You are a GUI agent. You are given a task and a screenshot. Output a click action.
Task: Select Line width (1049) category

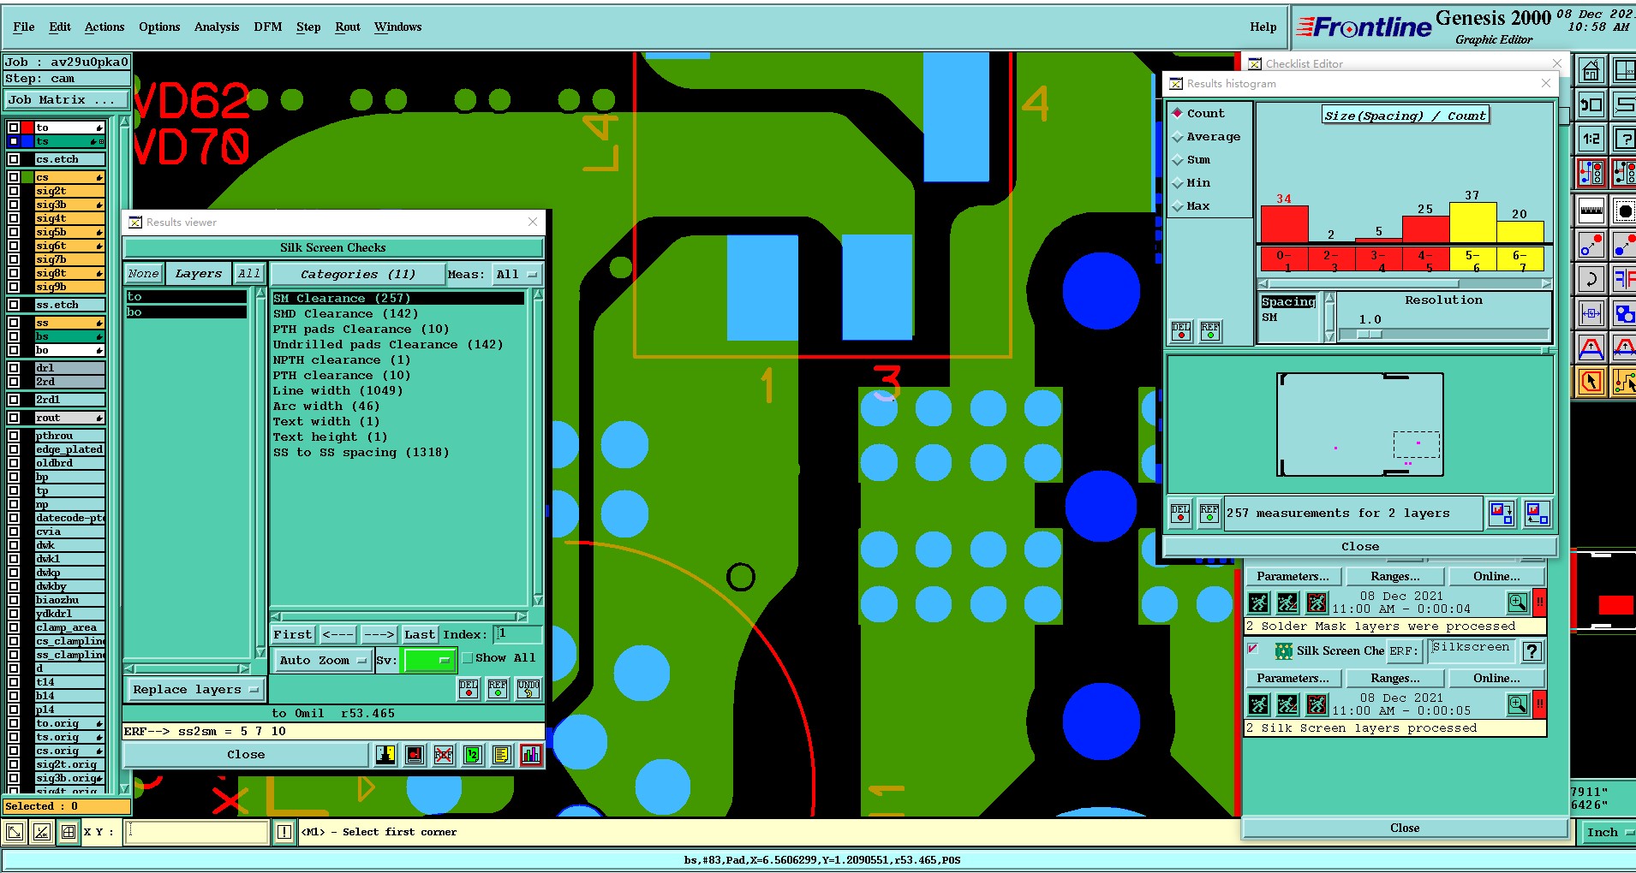[x=337, y=391]
